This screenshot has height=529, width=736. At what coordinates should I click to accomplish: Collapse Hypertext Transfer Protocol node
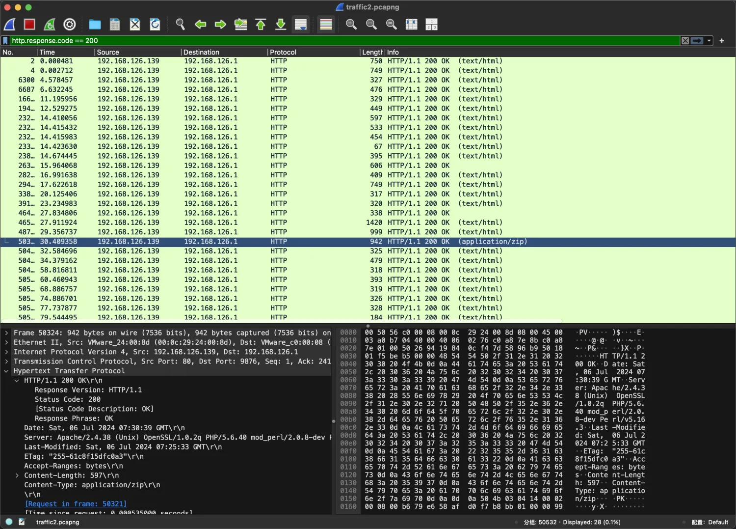[6, 371]
